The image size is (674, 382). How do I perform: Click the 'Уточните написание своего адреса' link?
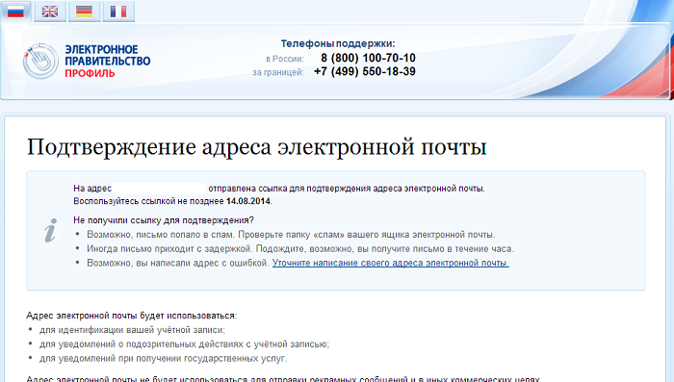390,263
